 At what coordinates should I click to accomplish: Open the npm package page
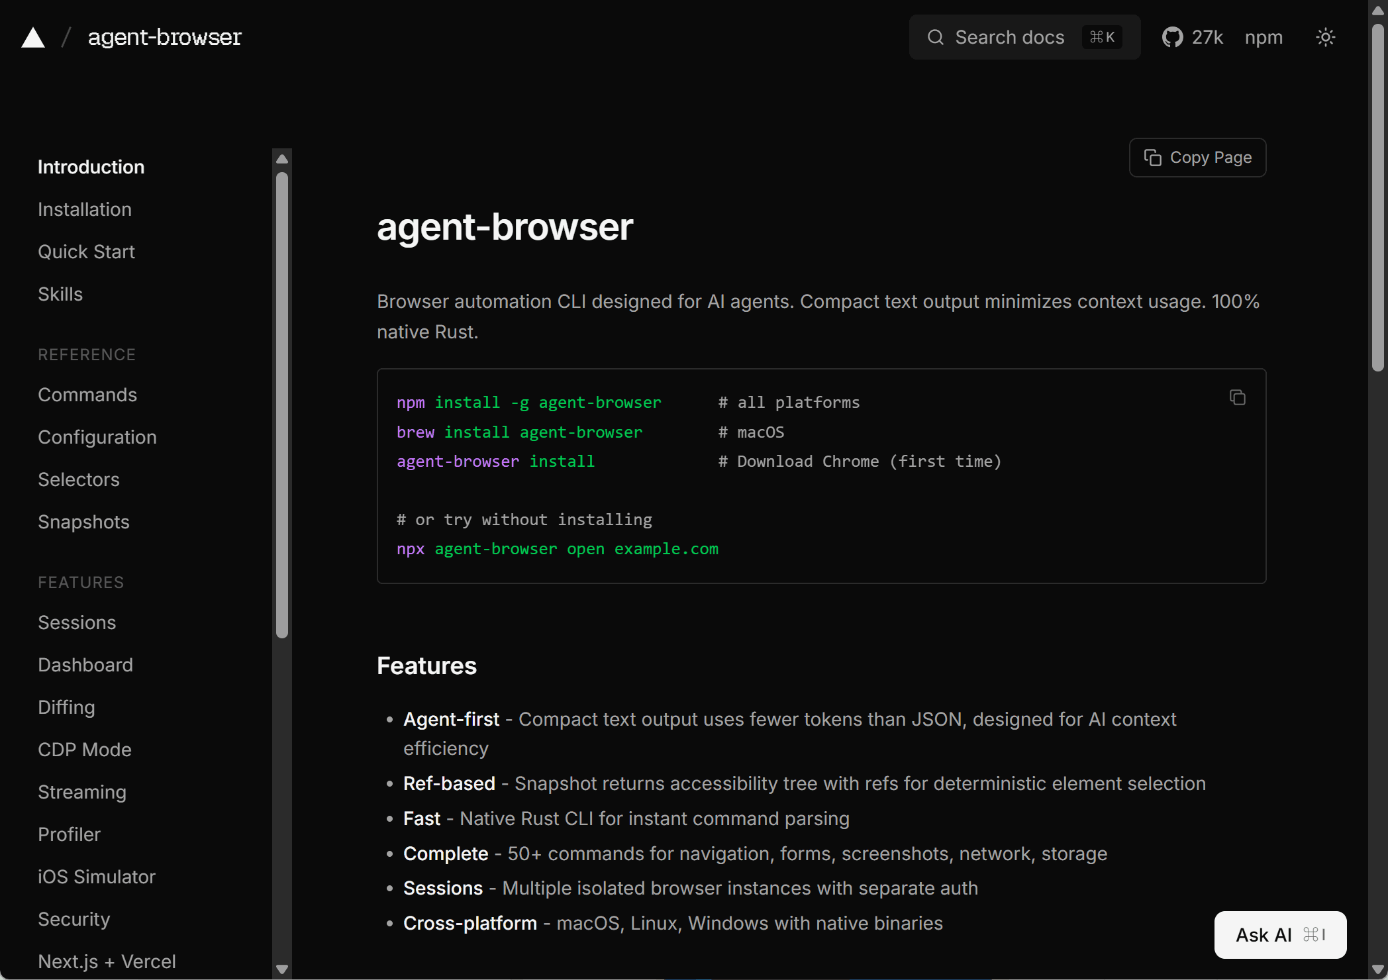1263,37
